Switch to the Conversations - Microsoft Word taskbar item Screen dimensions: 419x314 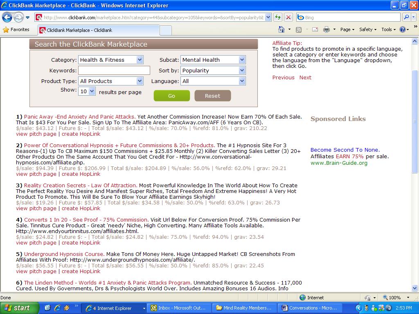coord(310,308)
